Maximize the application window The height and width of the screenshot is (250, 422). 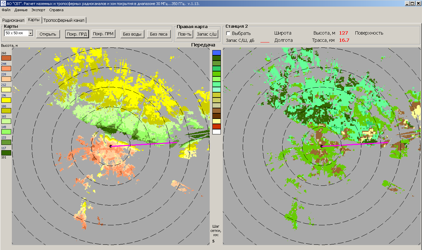pos(412,3)
